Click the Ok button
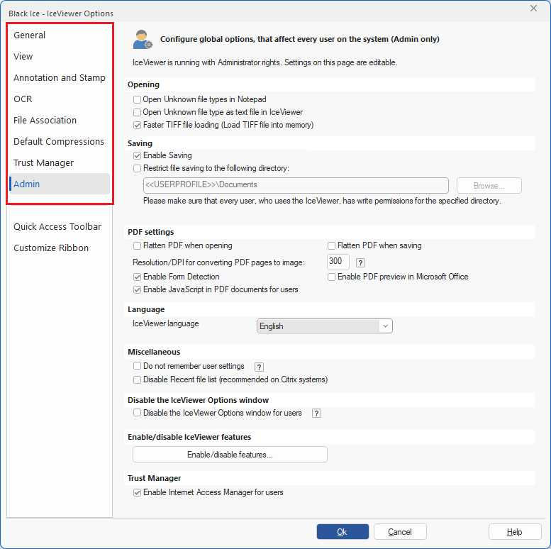The width and height of the screenshot is (551, 549). tap(343, 532)
